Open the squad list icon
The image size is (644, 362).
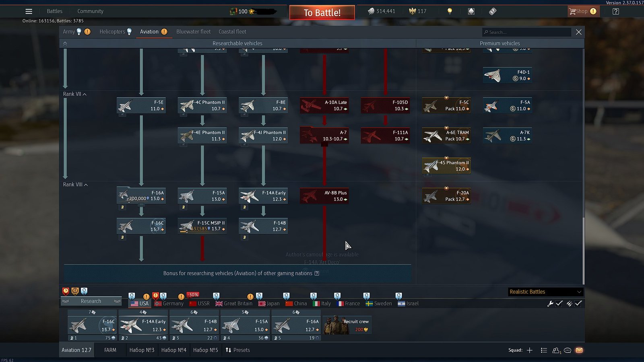(x=544, y=350)
